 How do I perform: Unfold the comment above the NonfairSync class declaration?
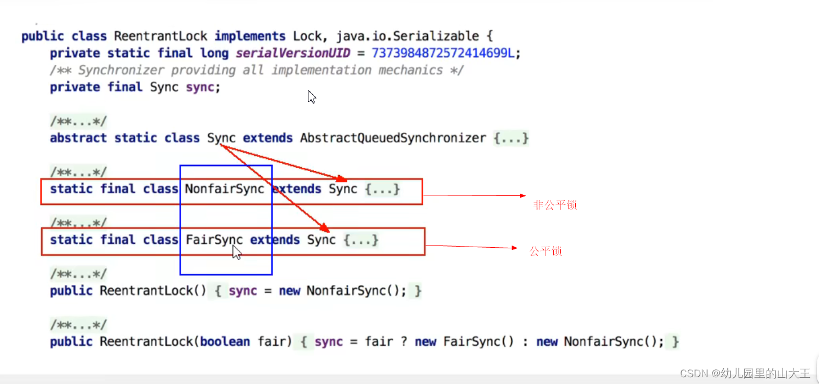(78, 172)
